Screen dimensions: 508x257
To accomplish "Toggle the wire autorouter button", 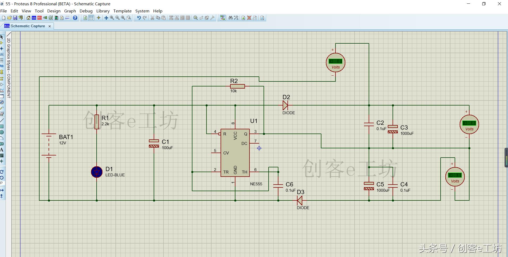I will pyautogui.click(x=223, y=18).
